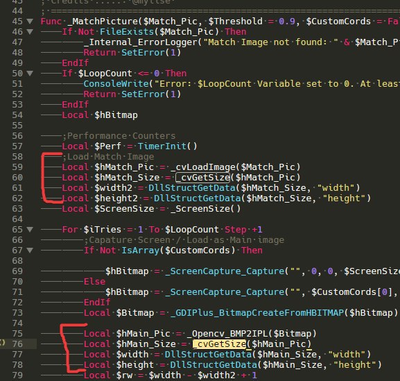Viewport: 400px width, 381px height.
Task: Collapse the fold arrow at line 45
Action: pos(30,22)
